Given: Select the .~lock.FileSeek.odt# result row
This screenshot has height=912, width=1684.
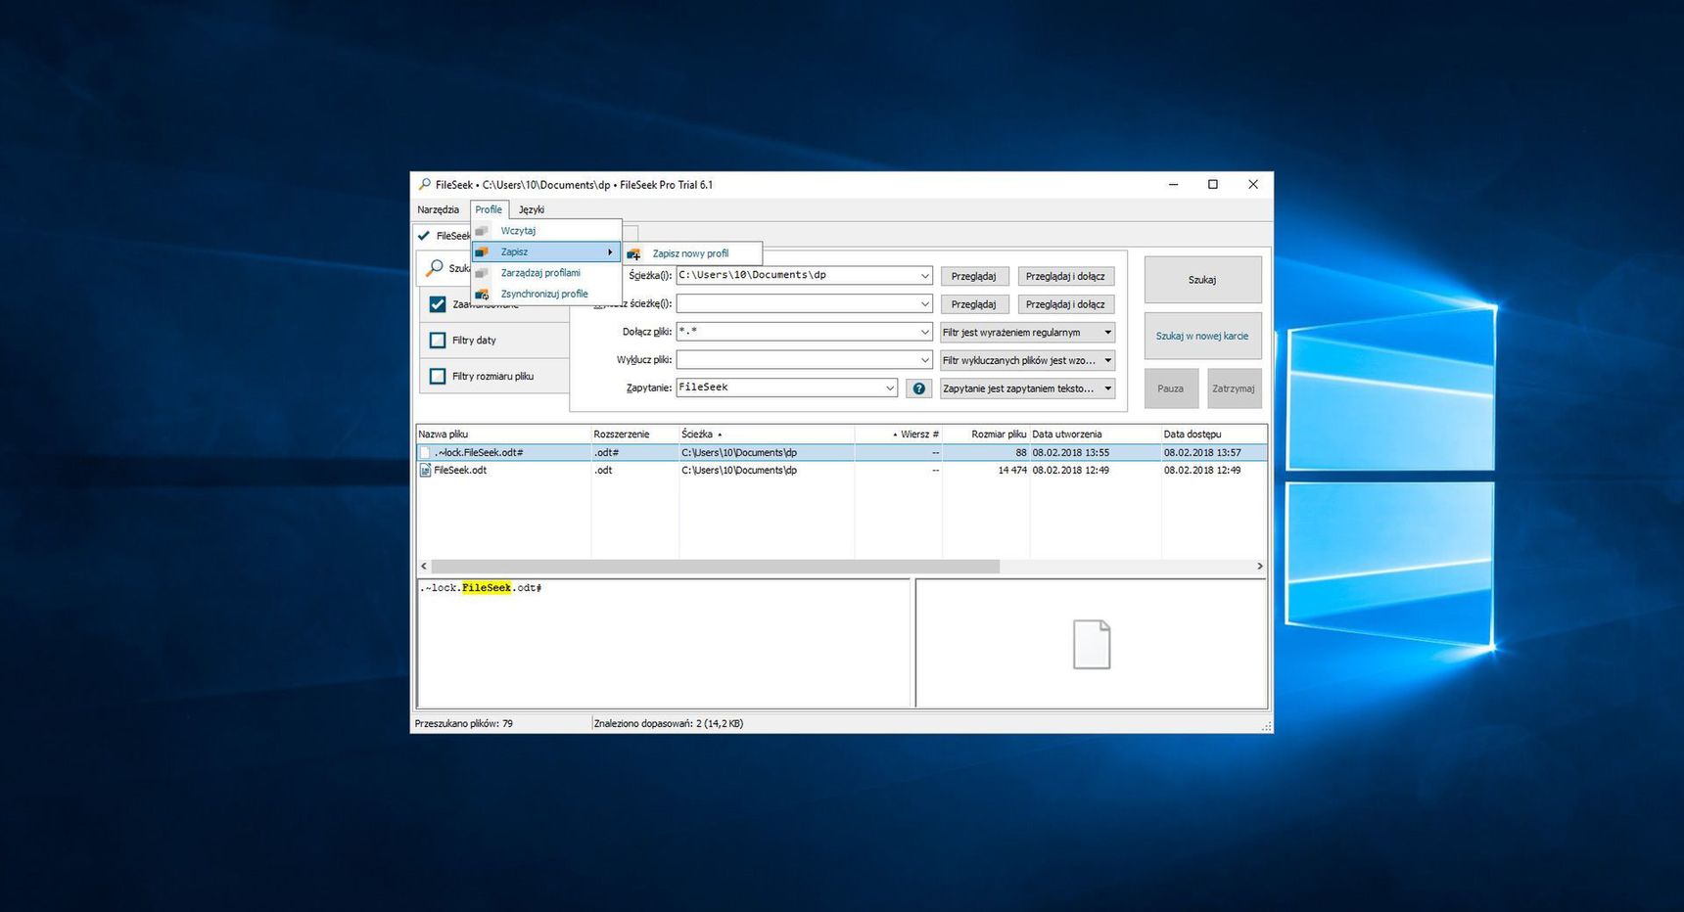Looking at the screenshot, I should point(842,453).
